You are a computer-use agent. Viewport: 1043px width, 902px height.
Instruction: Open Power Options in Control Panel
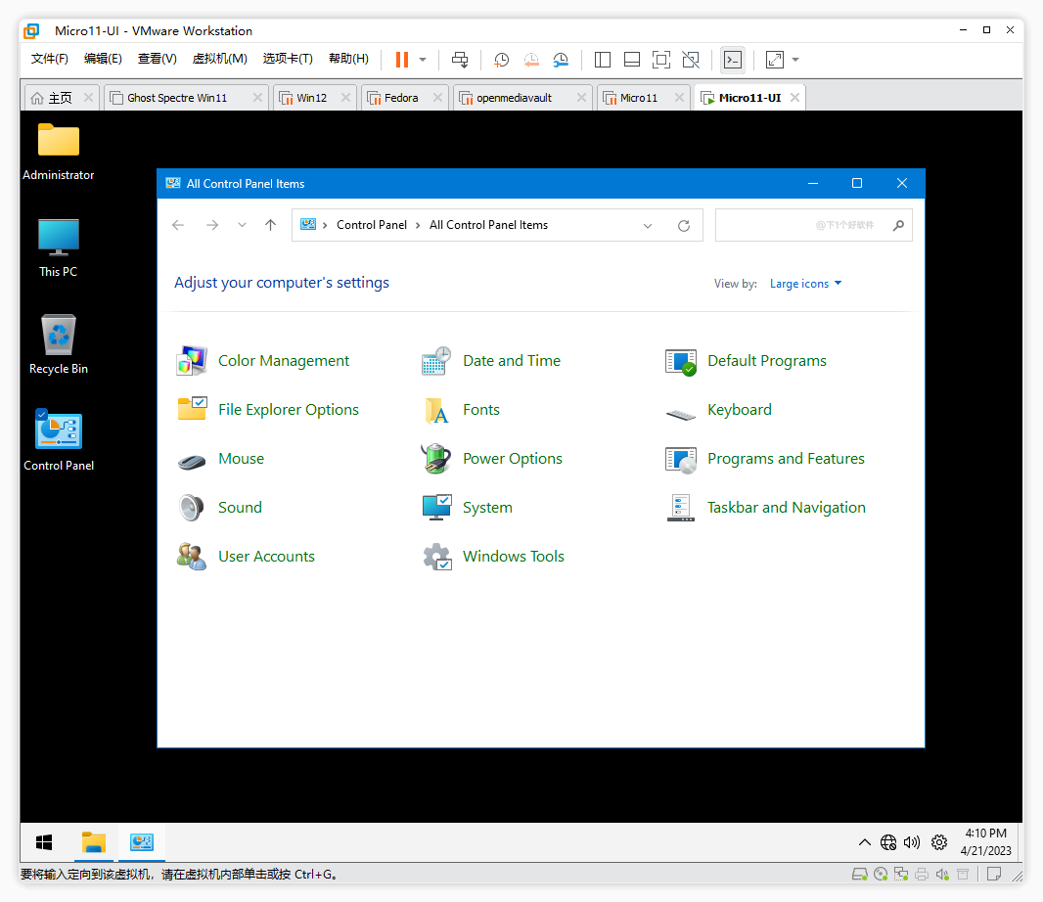click(x=512, y=459)
